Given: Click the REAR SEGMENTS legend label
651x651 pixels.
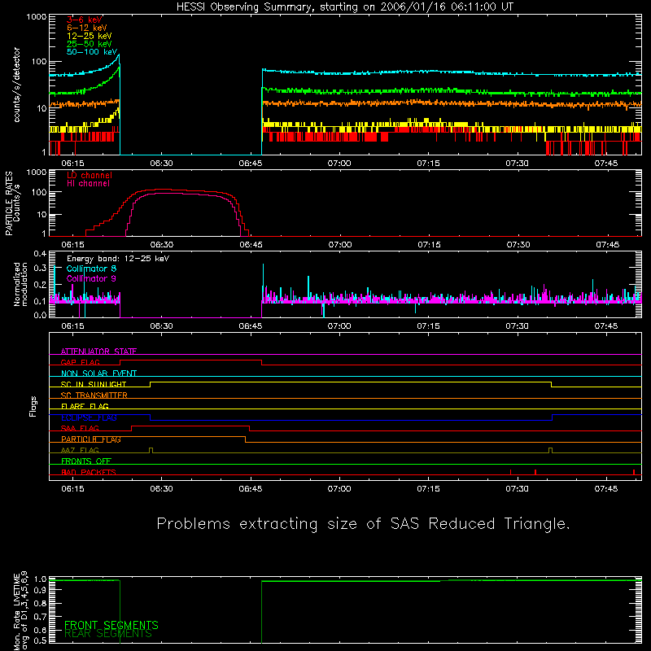Looking at the screenshot, I should coord(108,634).
